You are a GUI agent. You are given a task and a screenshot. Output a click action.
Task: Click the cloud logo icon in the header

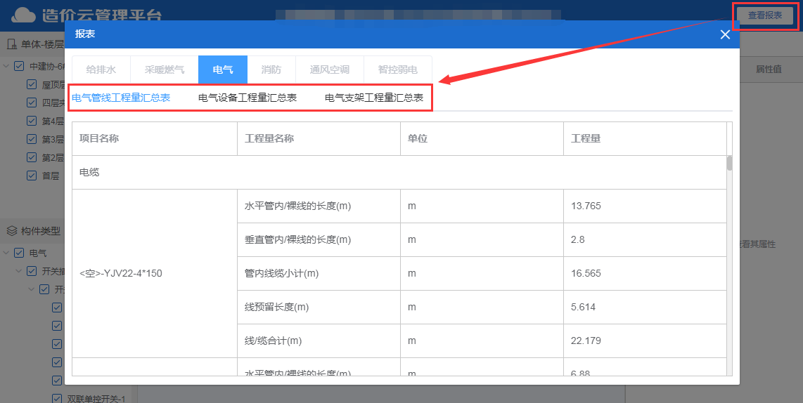coord(23,15)
